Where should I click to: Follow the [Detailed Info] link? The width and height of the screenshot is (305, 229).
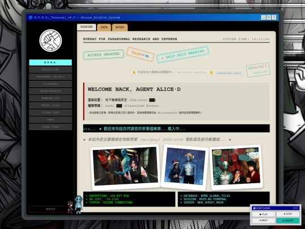click(x=229, y=72)
